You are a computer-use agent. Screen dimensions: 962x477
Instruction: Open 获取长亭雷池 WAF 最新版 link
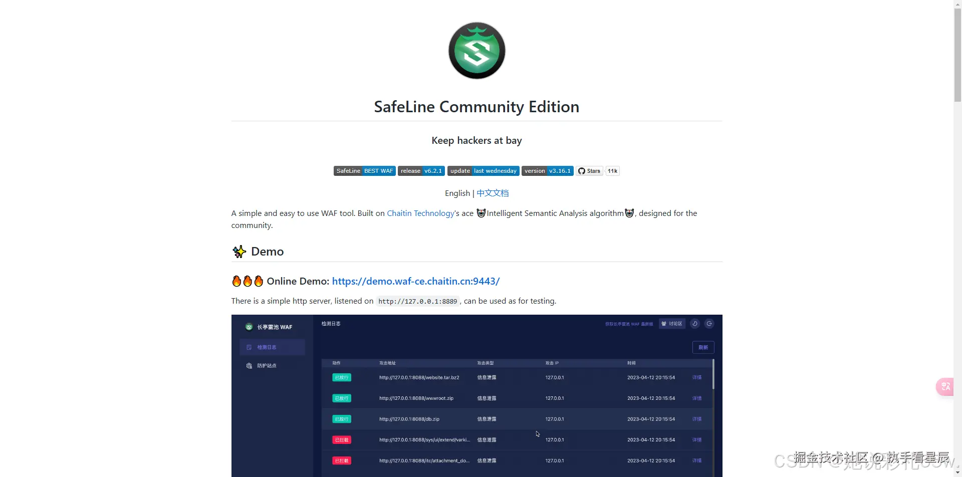coord(629,324)
